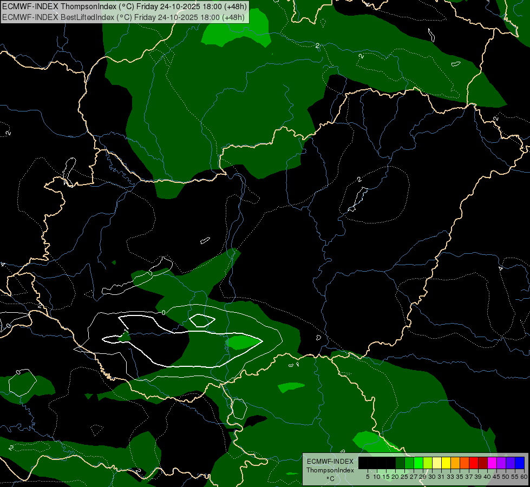The image size is (530, 487).
Task: Click legend scale value "27"
Action: click(x=414, y=477)
